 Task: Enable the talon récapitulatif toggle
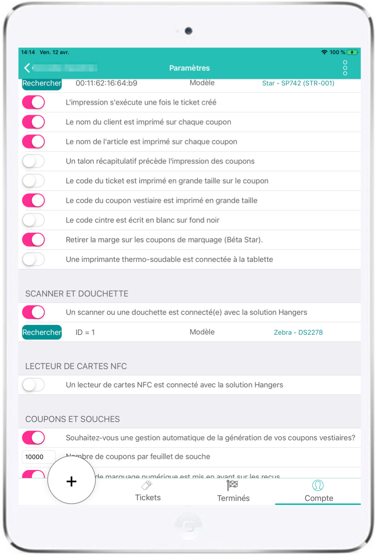click(x=34, y=161)
